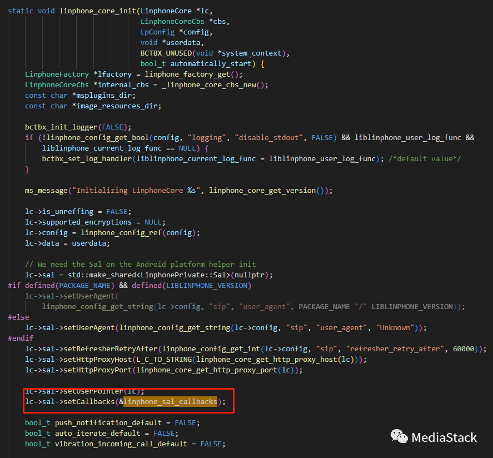493x458 pixels.
Task: Click the #endif preprocessor directive
Action: (21, 338)
